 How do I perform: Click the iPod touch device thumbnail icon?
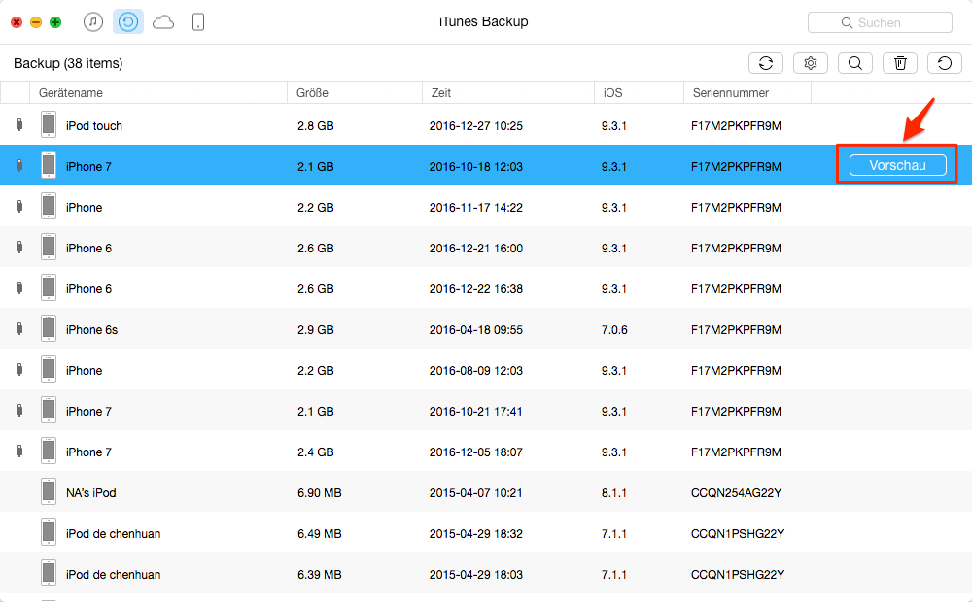pos(49,124)
